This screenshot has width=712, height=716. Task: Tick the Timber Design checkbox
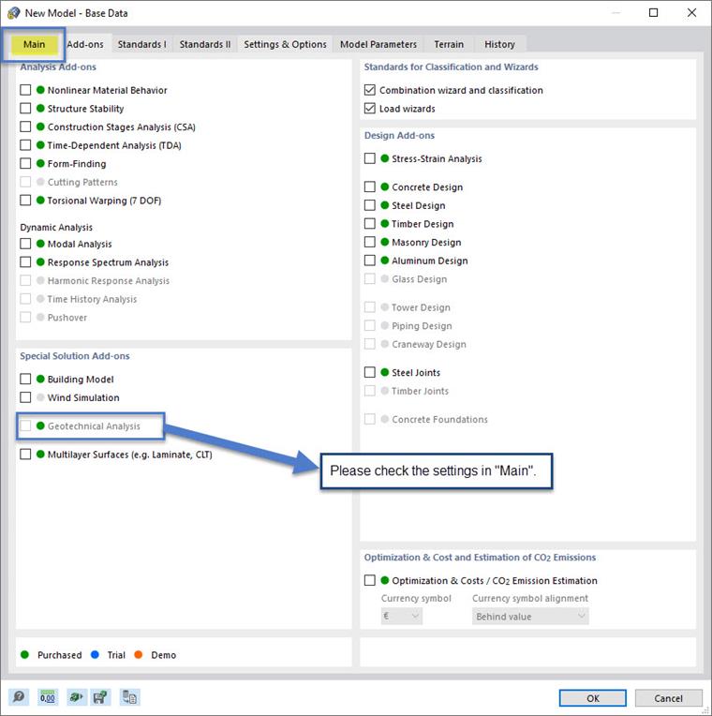coord(370,223)
